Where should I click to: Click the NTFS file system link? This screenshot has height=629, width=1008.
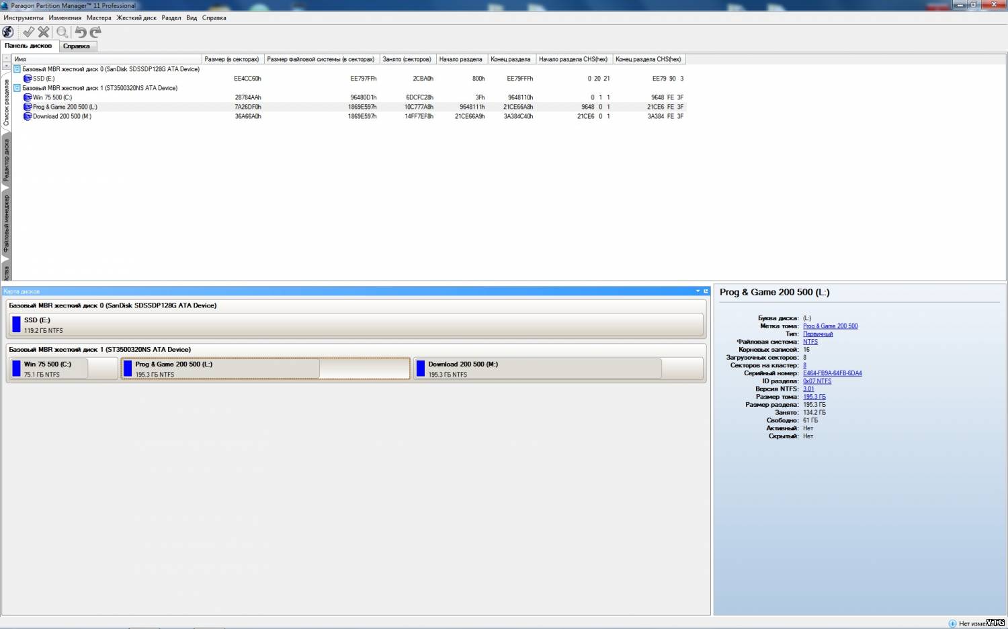point(810,342)
